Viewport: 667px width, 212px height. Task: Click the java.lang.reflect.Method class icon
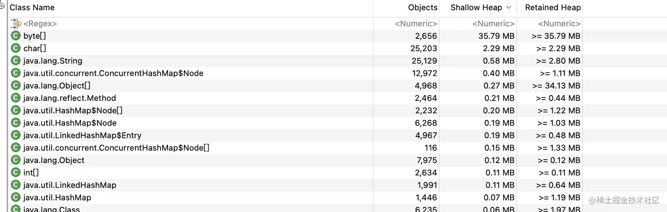coord(16,98)
